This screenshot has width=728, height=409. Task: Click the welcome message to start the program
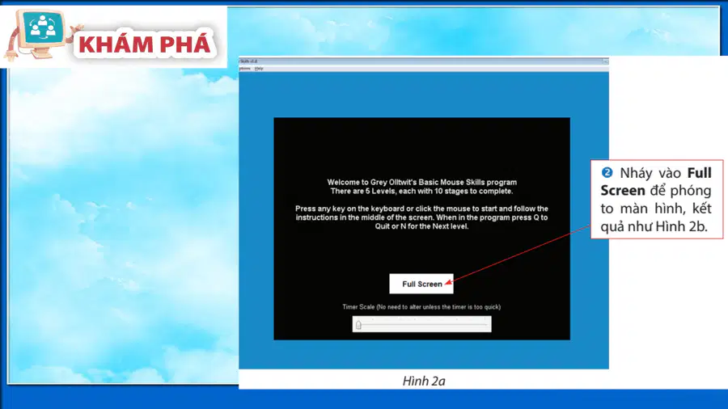pyautogui.click(x=421, y=187)
